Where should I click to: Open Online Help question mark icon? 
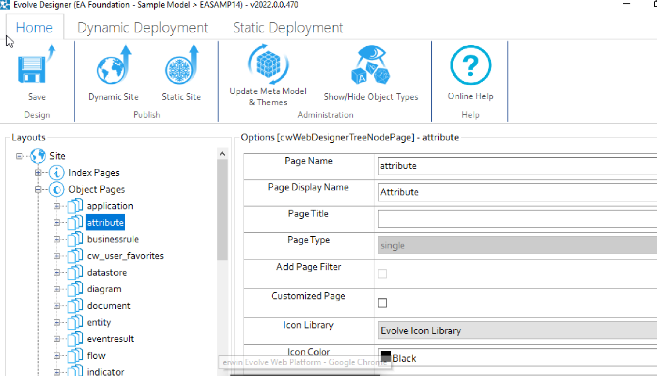click(470, 66)
